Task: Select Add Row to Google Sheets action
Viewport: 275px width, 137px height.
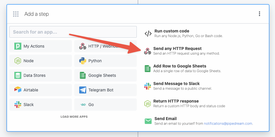Action: [183, 68]
